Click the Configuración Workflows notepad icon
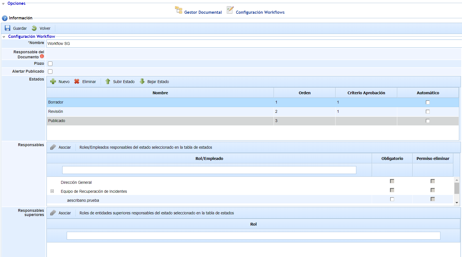Viewport: 462px width, 257px height. click(230, 10)
